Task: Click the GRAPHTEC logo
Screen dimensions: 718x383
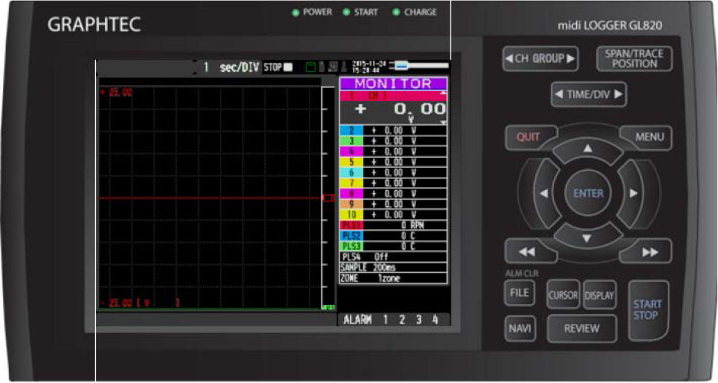Action: [x=94, y=25]
